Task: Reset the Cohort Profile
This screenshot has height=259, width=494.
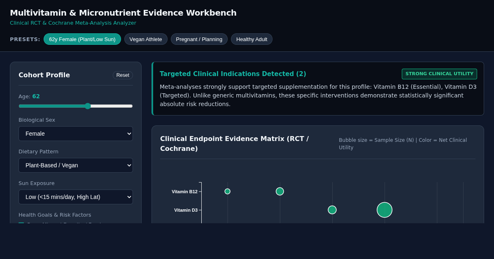Action: 123,75
